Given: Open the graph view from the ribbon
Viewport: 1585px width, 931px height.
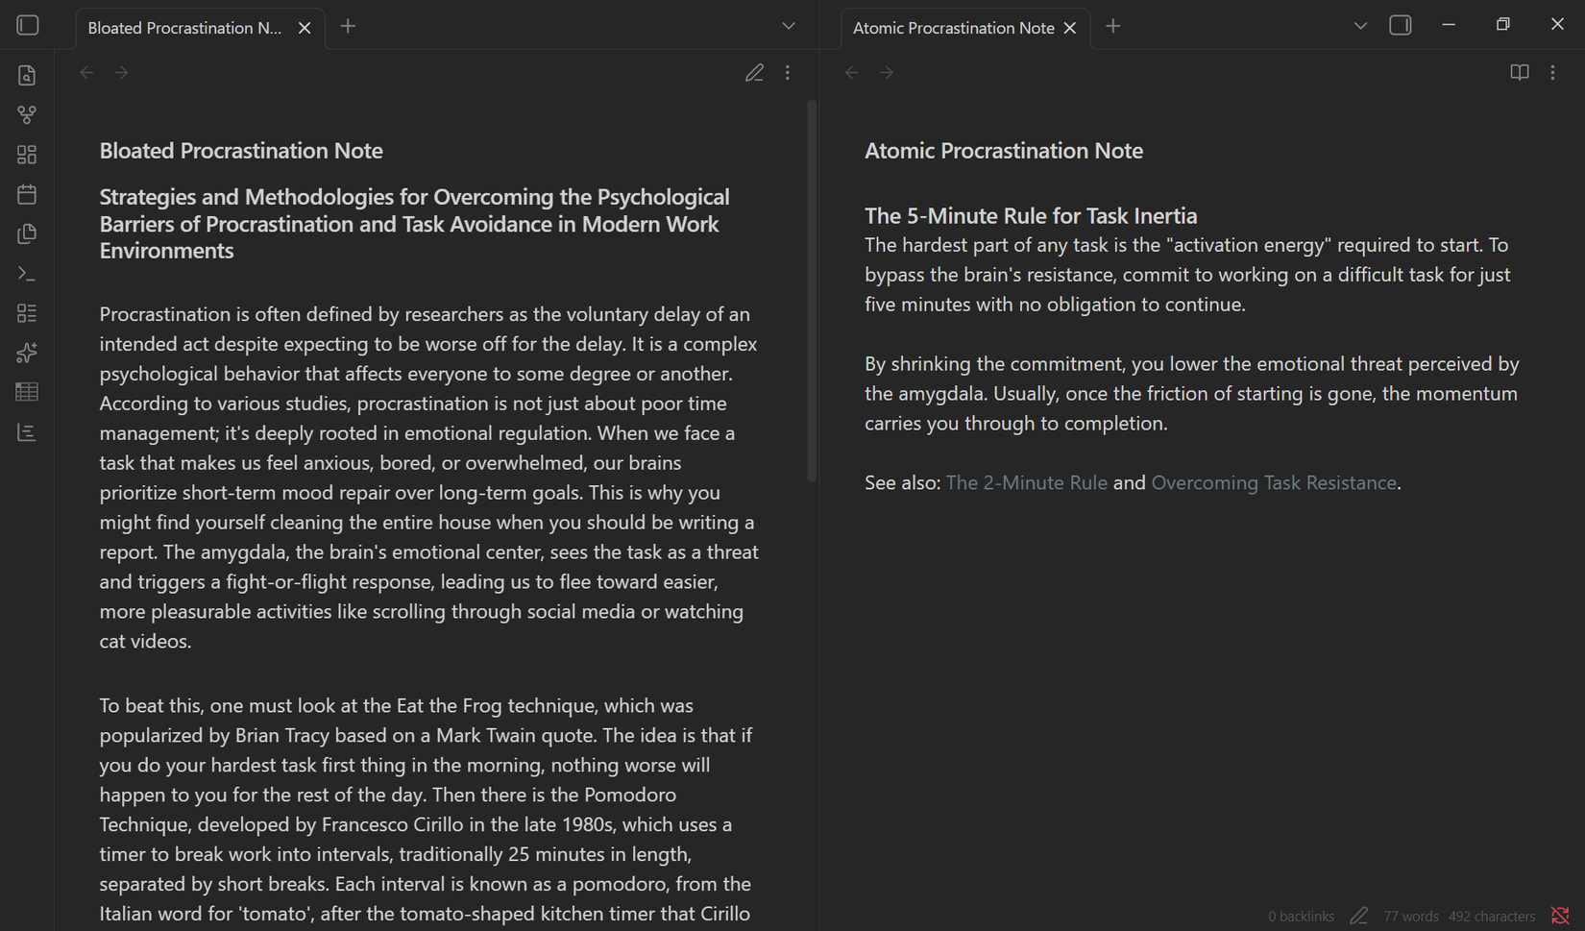Looking at the screenshot, I should point(27,115).
